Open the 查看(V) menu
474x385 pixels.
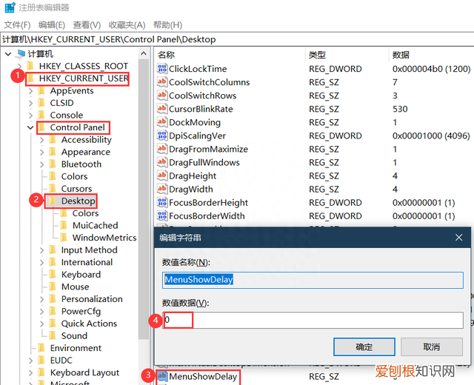tap(87, 24)
